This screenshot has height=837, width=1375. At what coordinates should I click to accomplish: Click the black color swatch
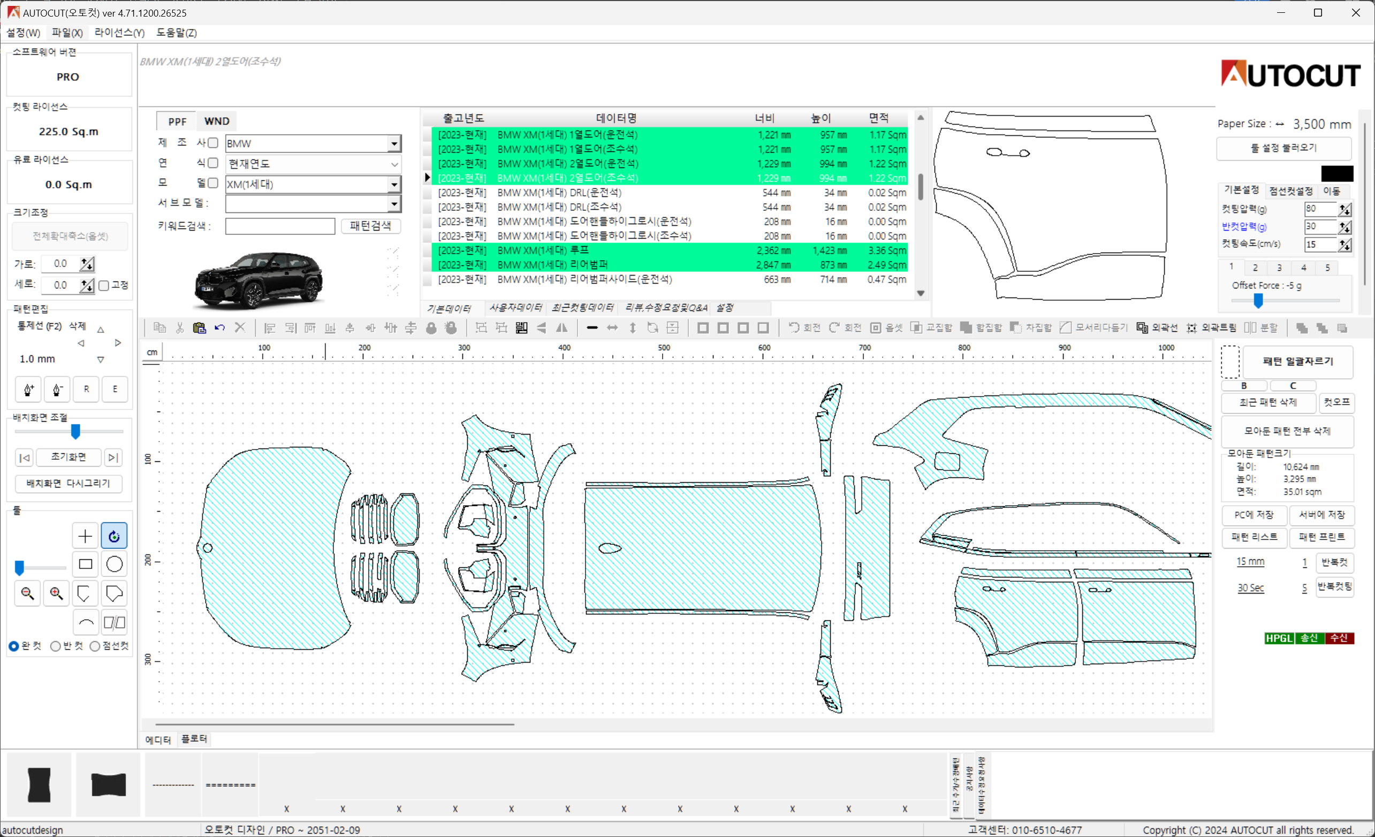(1337, 173)
